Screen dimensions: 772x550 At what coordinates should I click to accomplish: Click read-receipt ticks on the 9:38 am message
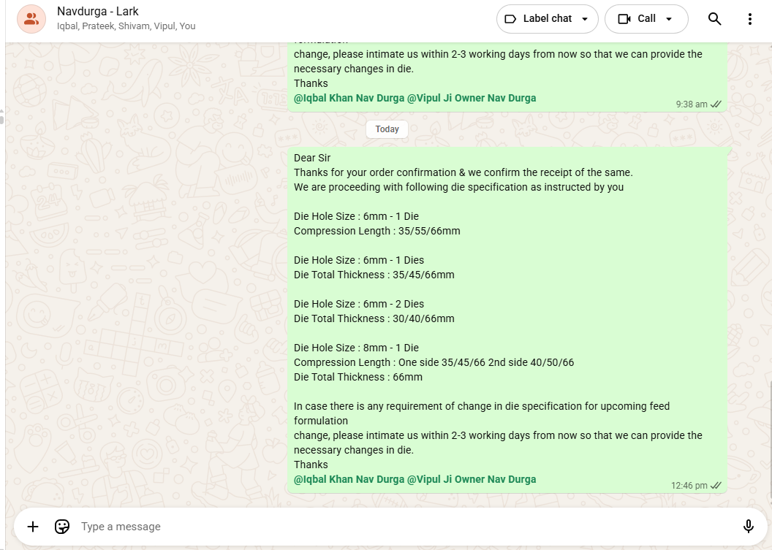click(716, 104)
